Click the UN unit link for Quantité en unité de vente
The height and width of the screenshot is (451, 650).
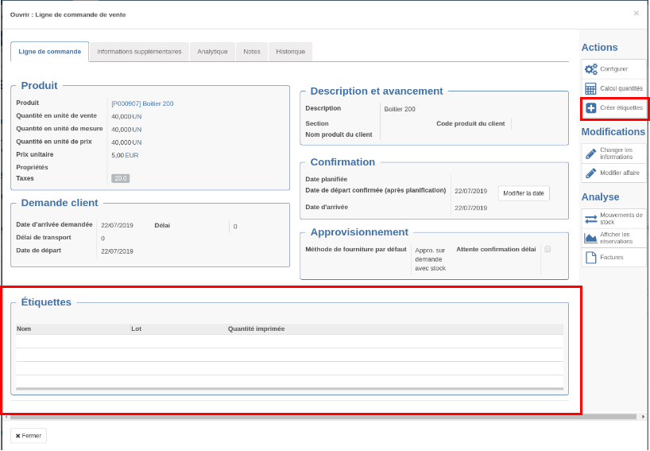(137, 117)
